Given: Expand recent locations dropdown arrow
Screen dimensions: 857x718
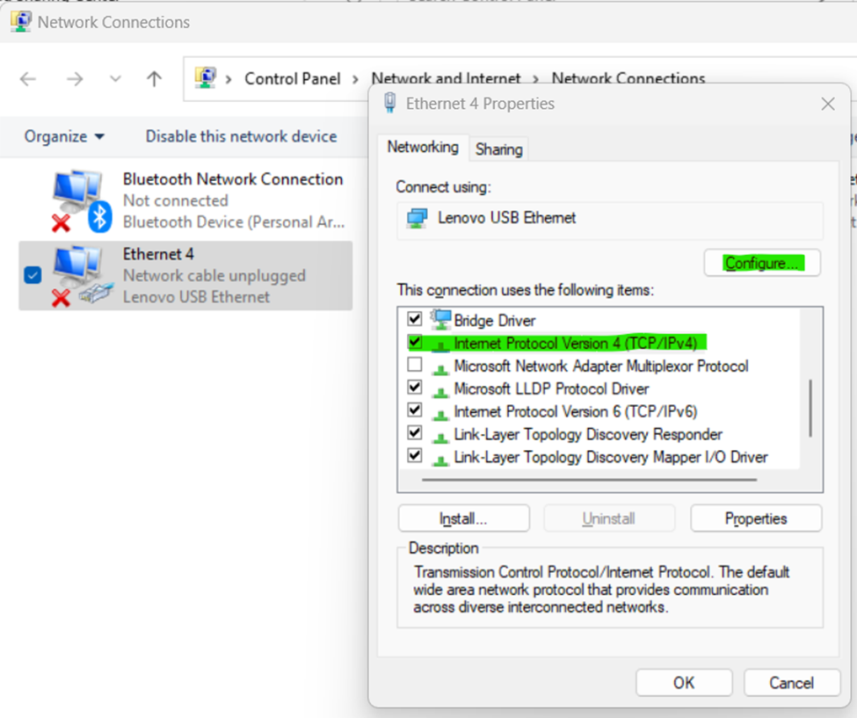Looking at the screenshot, I should tap(115, 79).
